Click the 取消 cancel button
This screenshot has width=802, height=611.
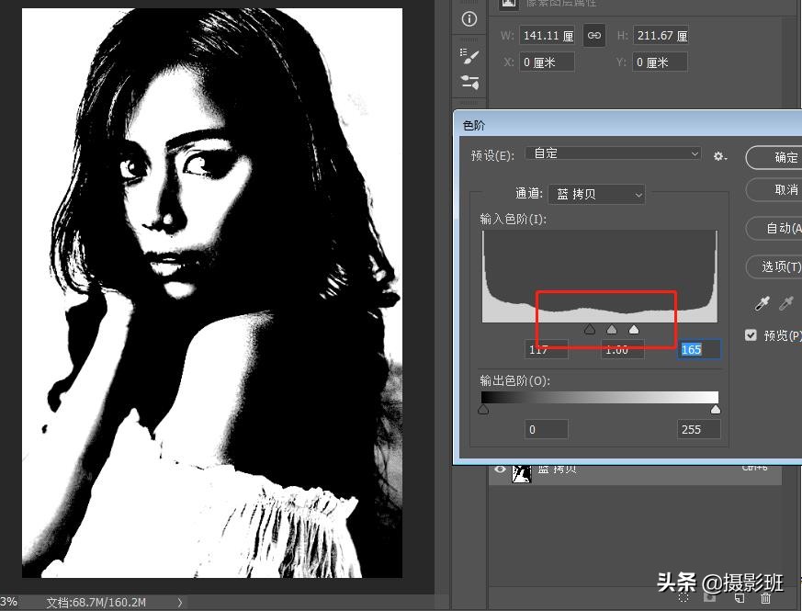(x=774, y=190)
